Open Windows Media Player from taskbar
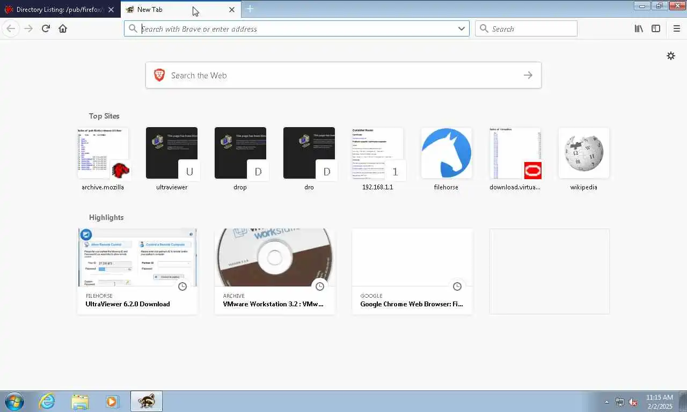The width and height of the screenshot is (687, 412). (x=112, y=401)
